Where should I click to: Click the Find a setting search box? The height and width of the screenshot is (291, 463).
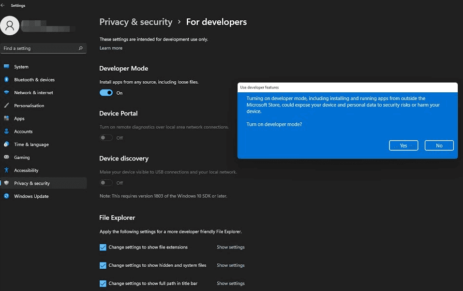click(x=44, y=48)
